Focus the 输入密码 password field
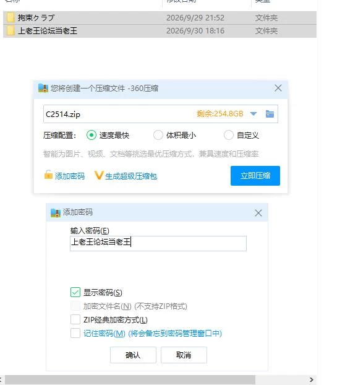 tap(158, 243)
